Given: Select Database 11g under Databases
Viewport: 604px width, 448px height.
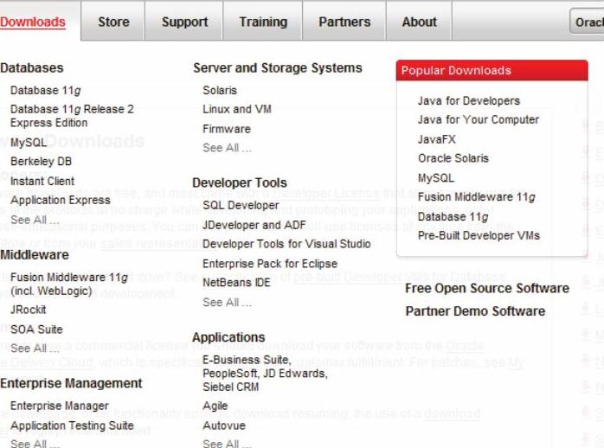Looking at the screenshot, I should coord(46,91).
